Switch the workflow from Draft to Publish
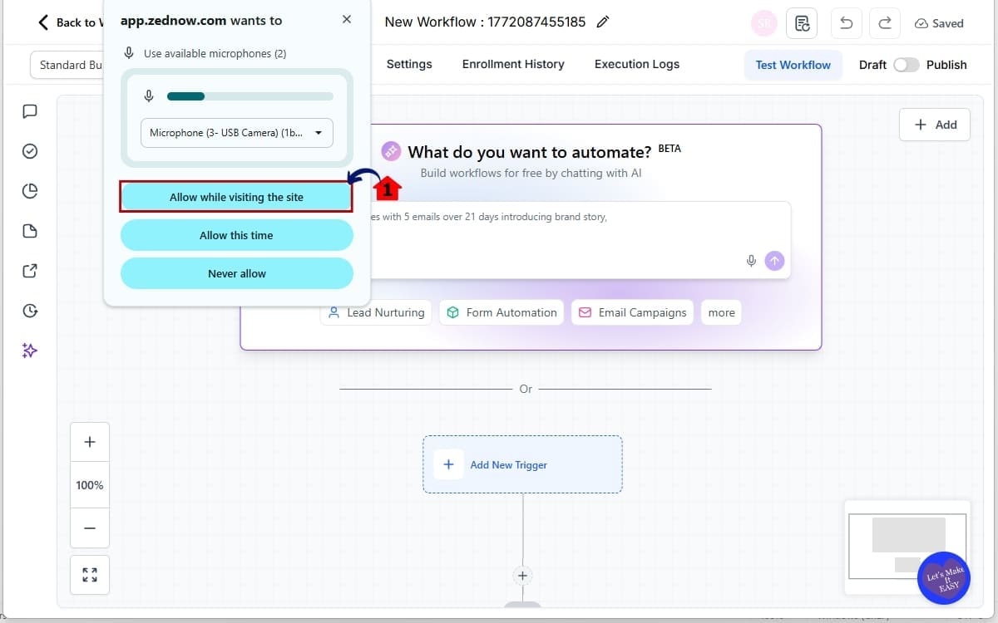Viewport: 998px width, 623px height. pos(907,64)
